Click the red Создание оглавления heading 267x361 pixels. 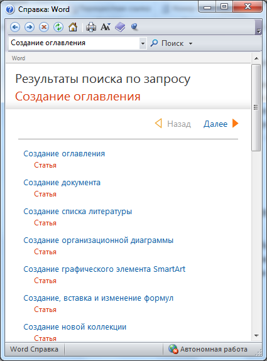pos(78,97)
